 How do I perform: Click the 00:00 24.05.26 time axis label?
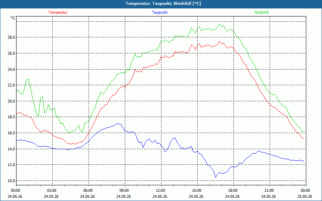pyautogui.click(x=15, y=193)
